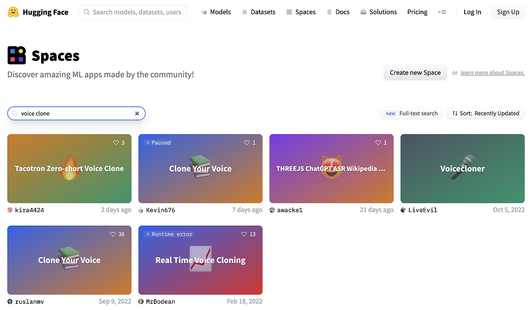Open the Solutions menu
This screenshot has height=310, width=532.
(x=378, y=12)
